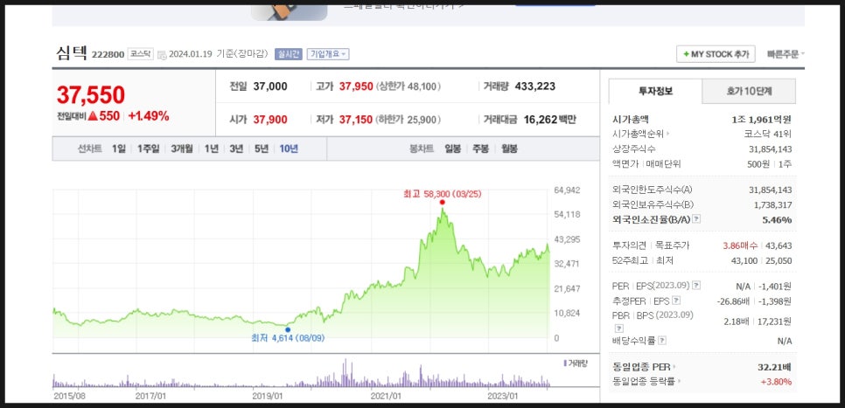Click the 1조 1,961억원 market cap value
Viewport: 845px width, 408px height.
(x=762, y=120)
